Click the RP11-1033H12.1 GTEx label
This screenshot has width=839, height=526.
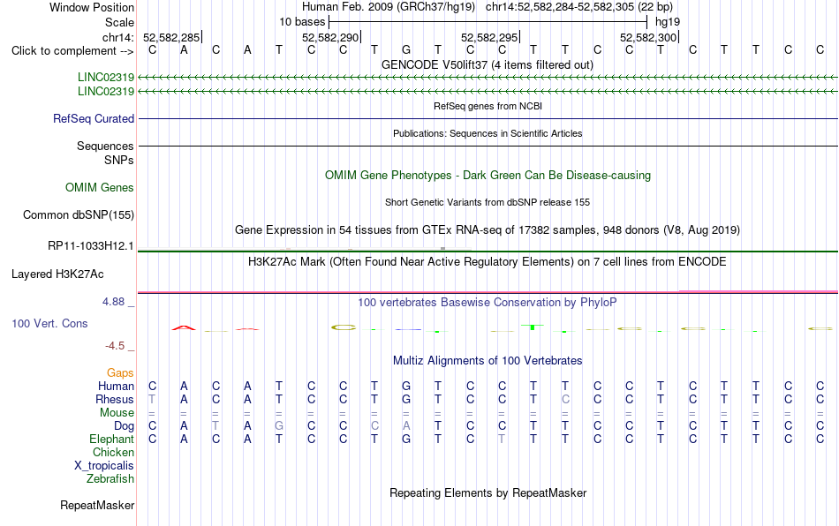tap(91, 246)
